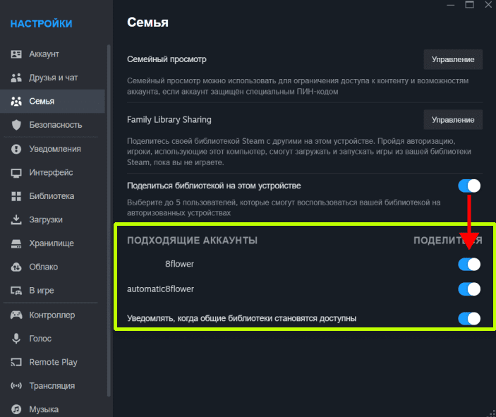The height and width of the screenshot is (417, 496).
Task: Open Музыка settings section
Action: click(x=52, y=409)
